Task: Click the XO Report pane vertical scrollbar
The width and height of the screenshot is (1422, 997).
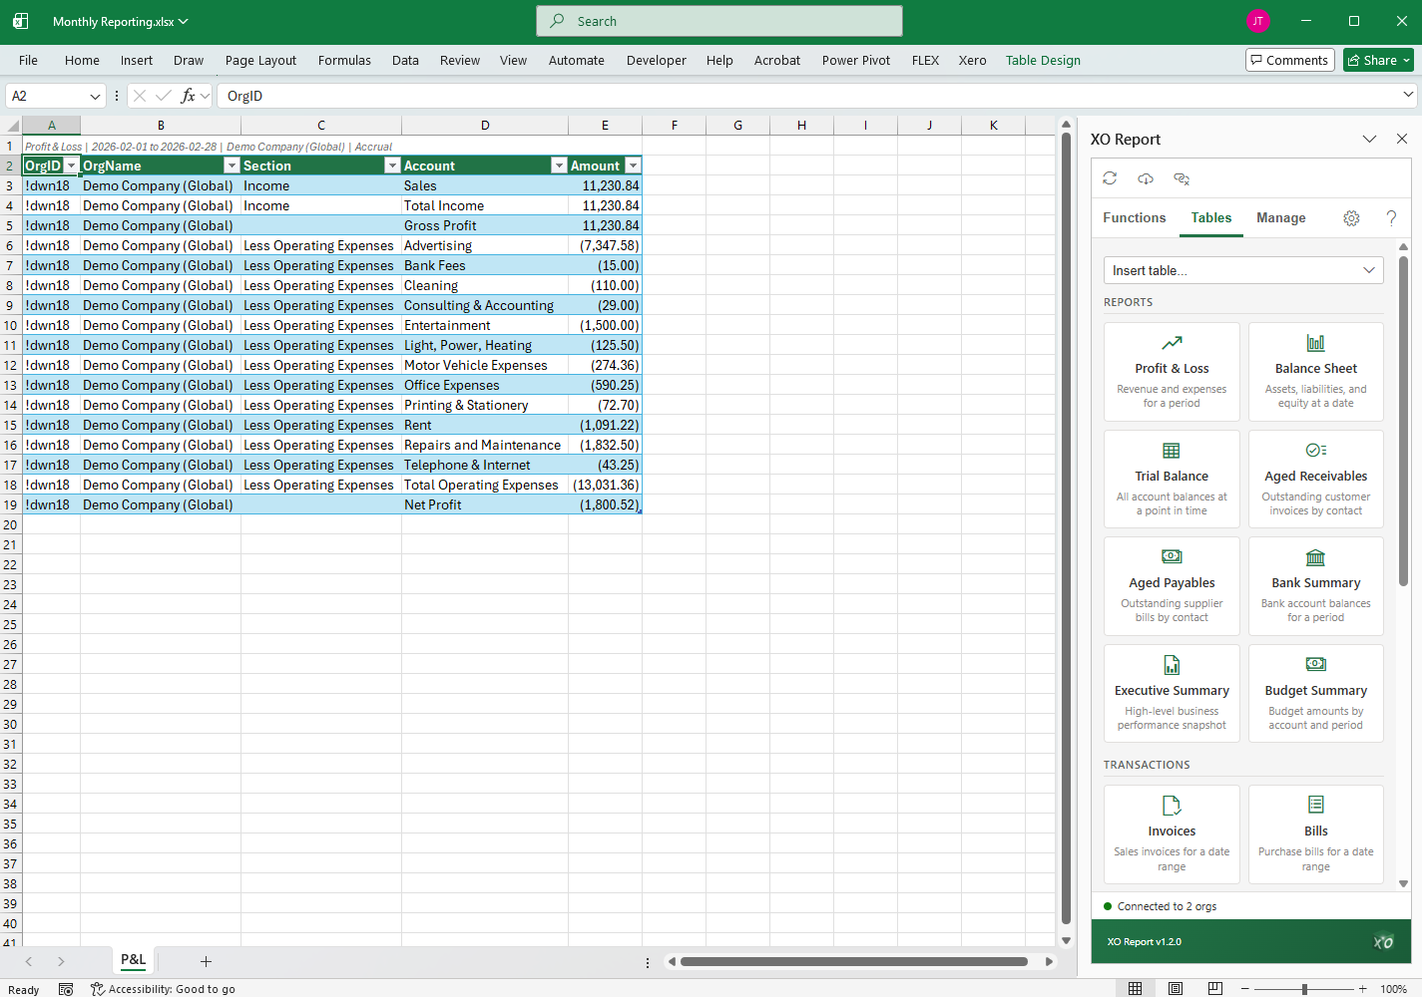Action: (x=1403, y=419)
